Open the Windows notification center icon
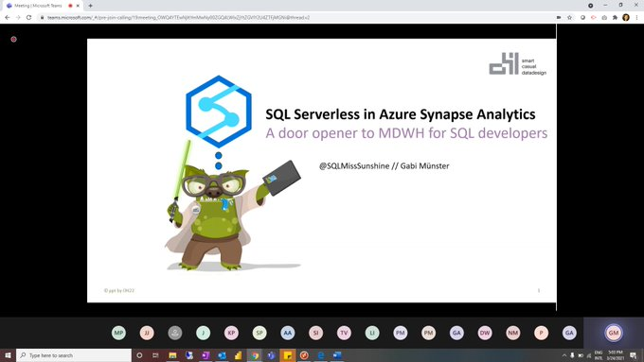 634,355
